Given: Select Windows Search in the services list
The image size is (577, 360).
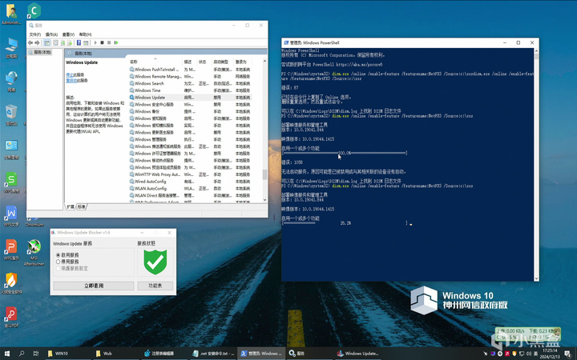Looking at the screenshot, I should pyautogui.click(x=149, y=83).
